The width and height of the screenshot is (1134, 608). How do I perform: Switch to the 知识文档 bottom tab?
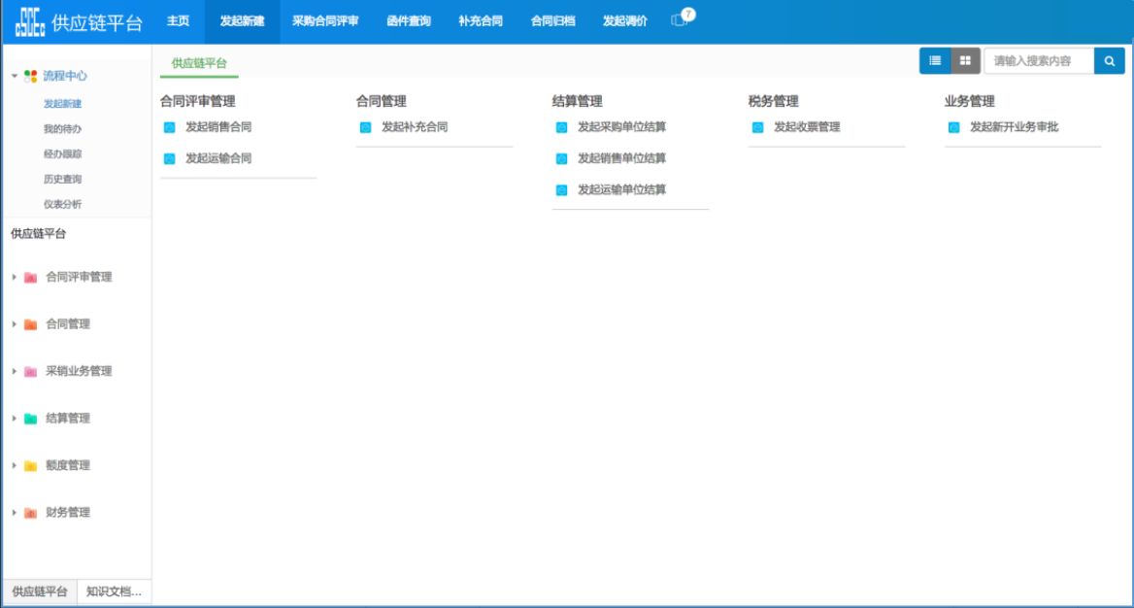click(x=114, y=591)
